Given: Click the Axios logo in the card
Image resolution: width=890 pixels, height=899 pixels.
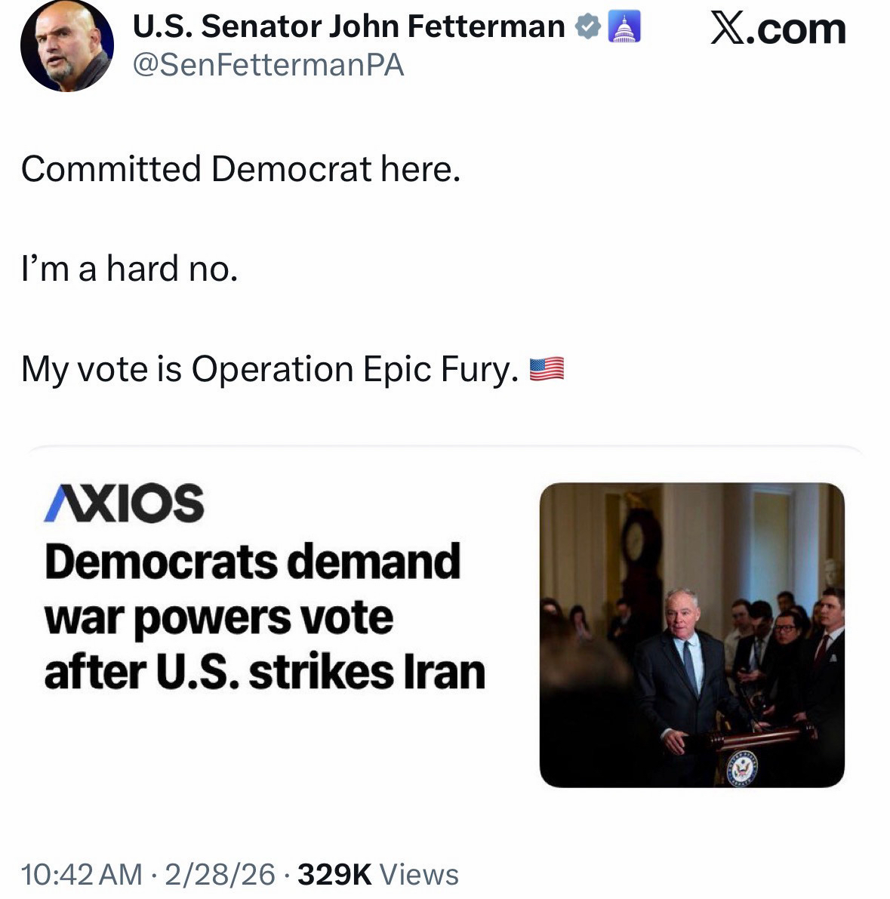Looking at the screenshot, I should click(124, 503).
